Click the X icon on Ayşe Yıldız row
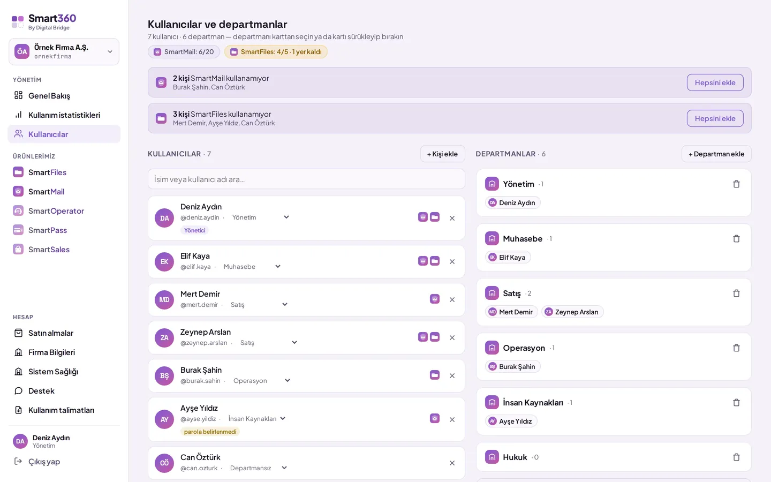Viewport: 771px width, 482px height. (x=452, y=420)
